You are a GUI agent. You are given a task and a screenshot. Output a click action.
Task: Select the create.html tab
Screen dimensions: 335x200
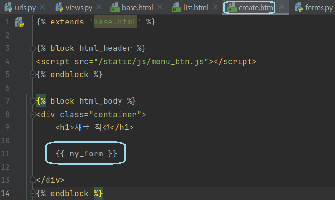(256, 8)
